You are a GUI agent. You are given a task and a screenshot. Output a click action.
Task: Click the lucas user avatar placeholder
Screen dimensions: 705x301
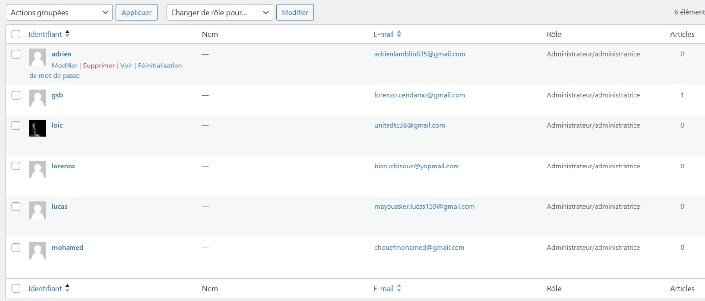click(x=37, y=210)
